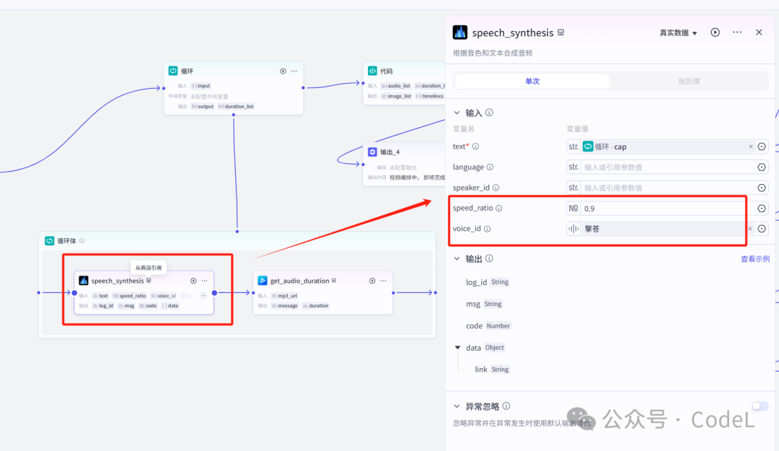779x451 pixels.
Task: Collapse the 输出 section
Action: pyautogui.click(x=457, y=258)
